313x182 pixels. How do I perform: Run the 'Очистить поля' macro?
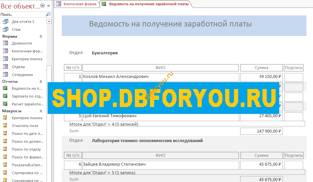coord(25,126)
